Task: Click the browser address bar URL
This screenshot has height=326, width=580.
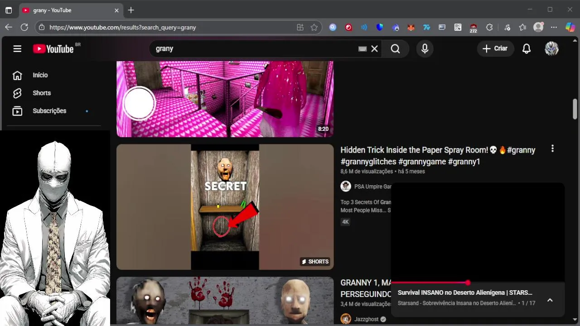Action: point(122,27)
